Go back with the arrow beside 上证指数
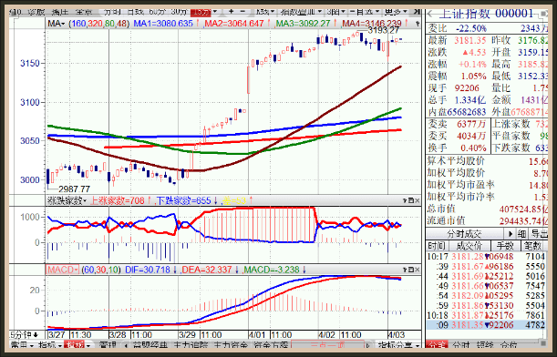The image size is (557, 357). (x=430, y=15)
